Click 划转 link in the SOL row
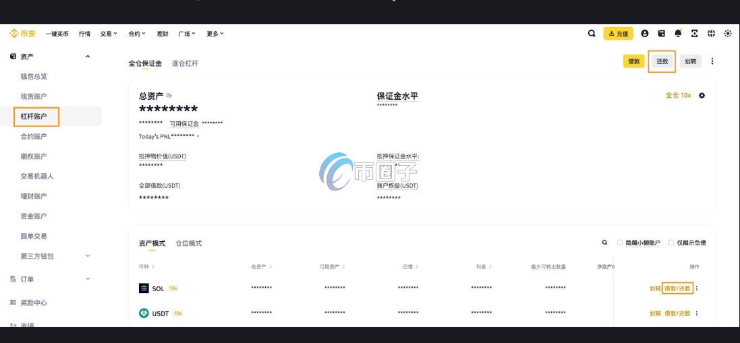This screenshot has width=740, height=343. [x=655, y=288]
